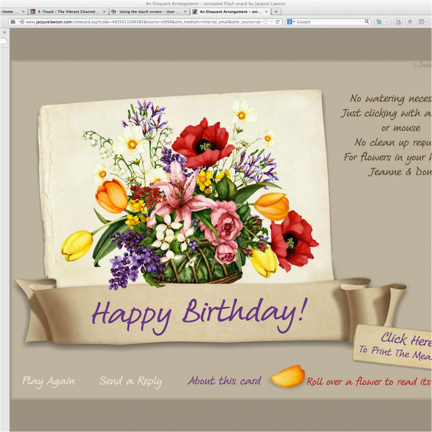This screenshot has height=432, width=432.
Task: Open a new tab with plus button
Action: click(276, 12)
